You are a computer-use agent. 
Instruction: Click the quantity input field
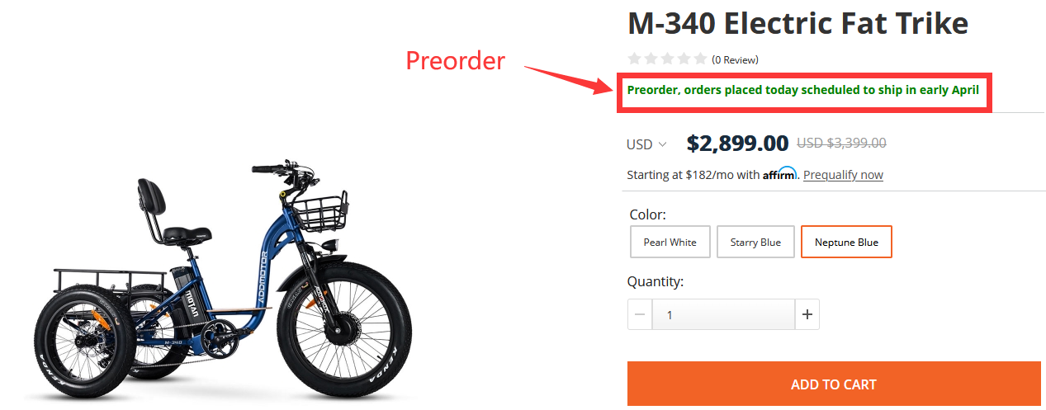(723, 314)
